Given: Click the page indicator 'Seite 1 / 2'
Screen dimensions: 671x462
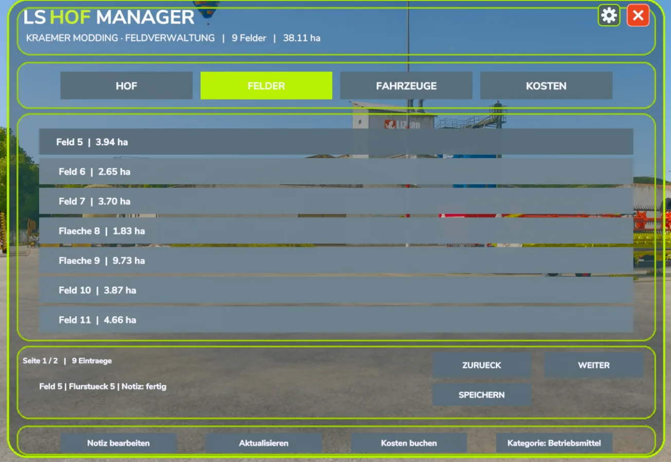Looking at the screenshot, I should pyautogui.click(x=40, y=361).
